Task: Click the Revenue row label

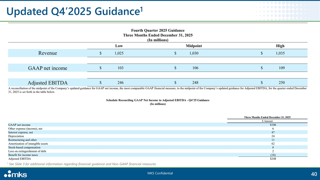Action: point(48,53)
